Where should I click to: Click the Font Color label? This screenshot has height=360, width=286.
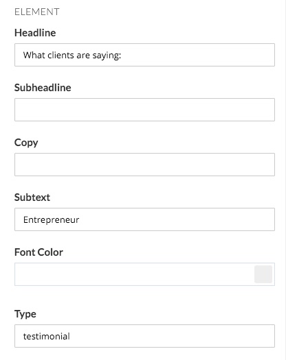(x=38, y=252)
